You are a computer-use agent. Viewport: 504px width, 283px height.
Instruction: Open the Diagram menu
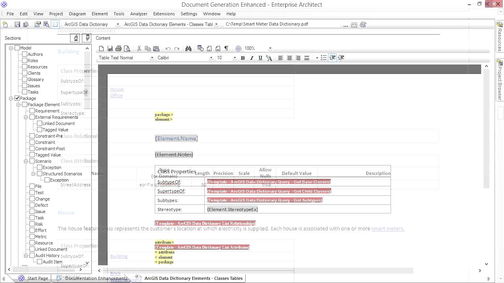pos(77,14)
